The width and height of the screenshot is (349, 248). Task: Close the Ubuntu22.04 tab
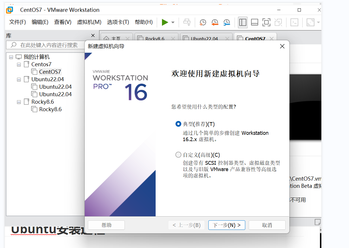227,38
